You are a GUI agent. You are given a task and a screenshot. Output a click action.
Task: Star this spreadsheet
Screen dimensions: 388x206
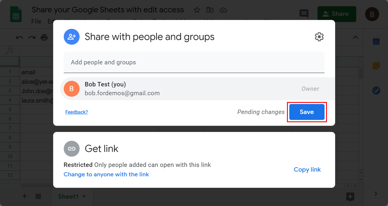point(197,10)
